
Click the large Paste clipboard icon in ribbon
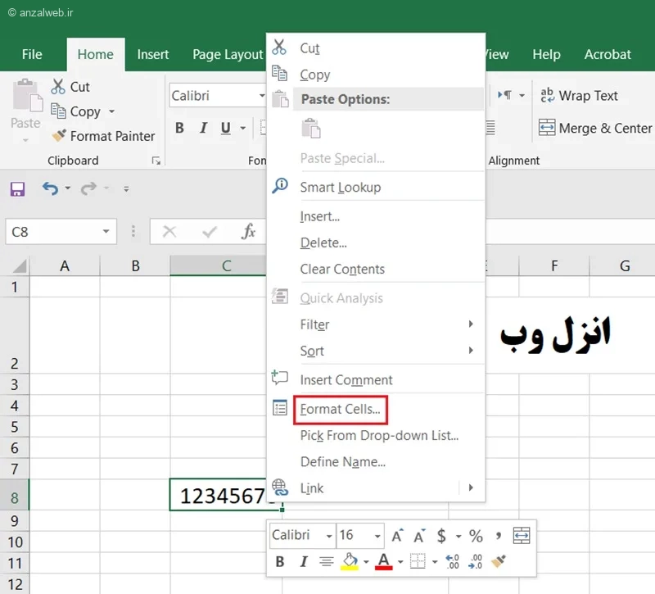[27, 95]
